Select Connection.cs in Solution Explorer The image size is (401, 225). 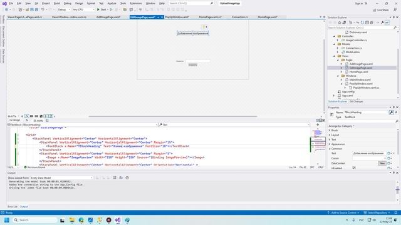coord(353,48)
